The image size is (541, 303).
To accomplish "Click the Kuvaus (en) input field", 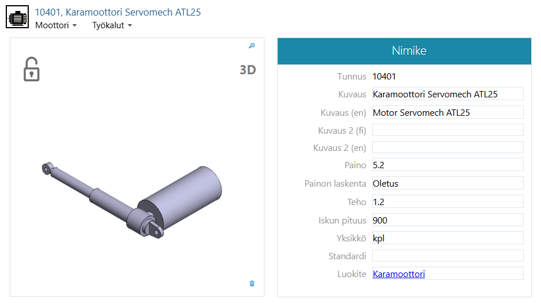I will pos(448,112).
